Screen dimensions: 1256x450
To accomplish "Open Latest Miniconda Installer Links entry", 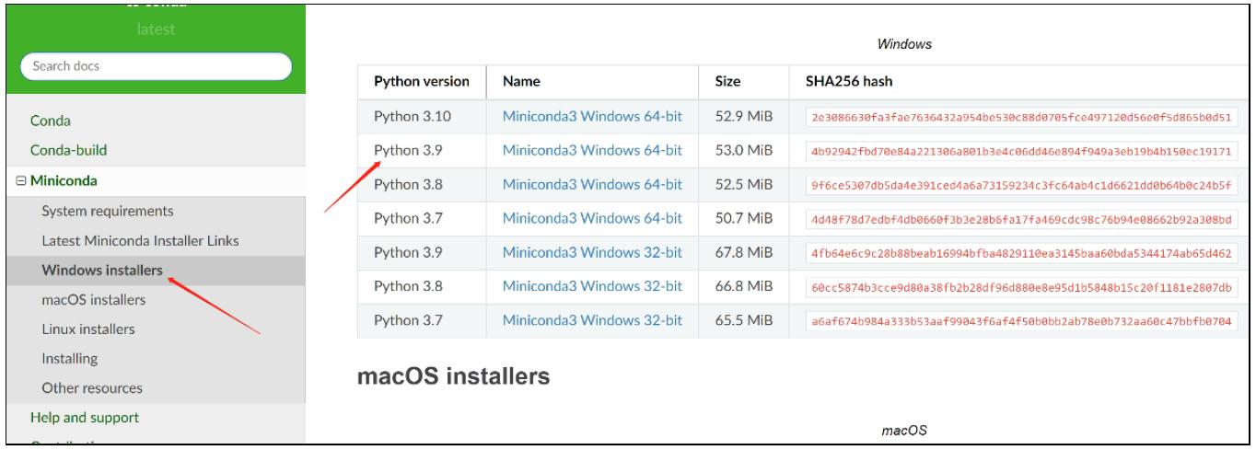I will pyautogui.click(x=140, y=241).
